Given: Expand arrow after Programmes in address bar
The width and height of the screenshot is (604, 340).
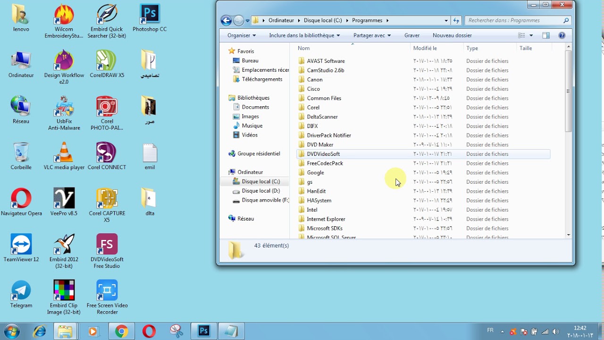Looking at the screenshot, I should 387,21.
